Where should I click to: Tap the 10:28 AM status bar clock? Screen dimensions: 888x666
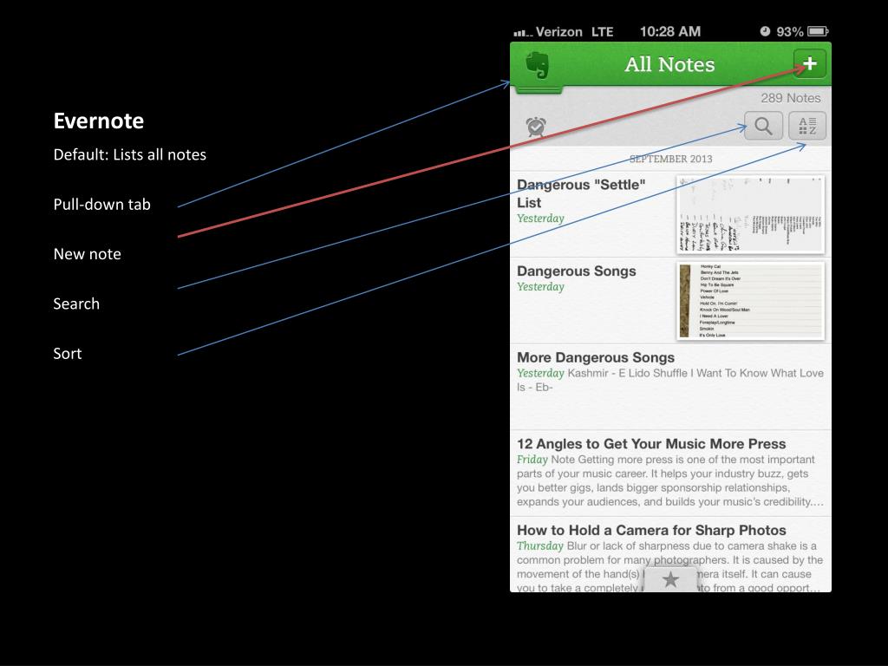(x=670, y=32)
